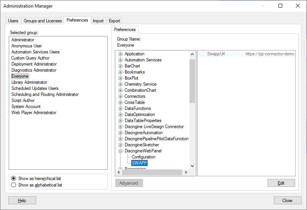
Task: Expand Discngine LiveDesign Connector node
Action: tap(121, 127)
